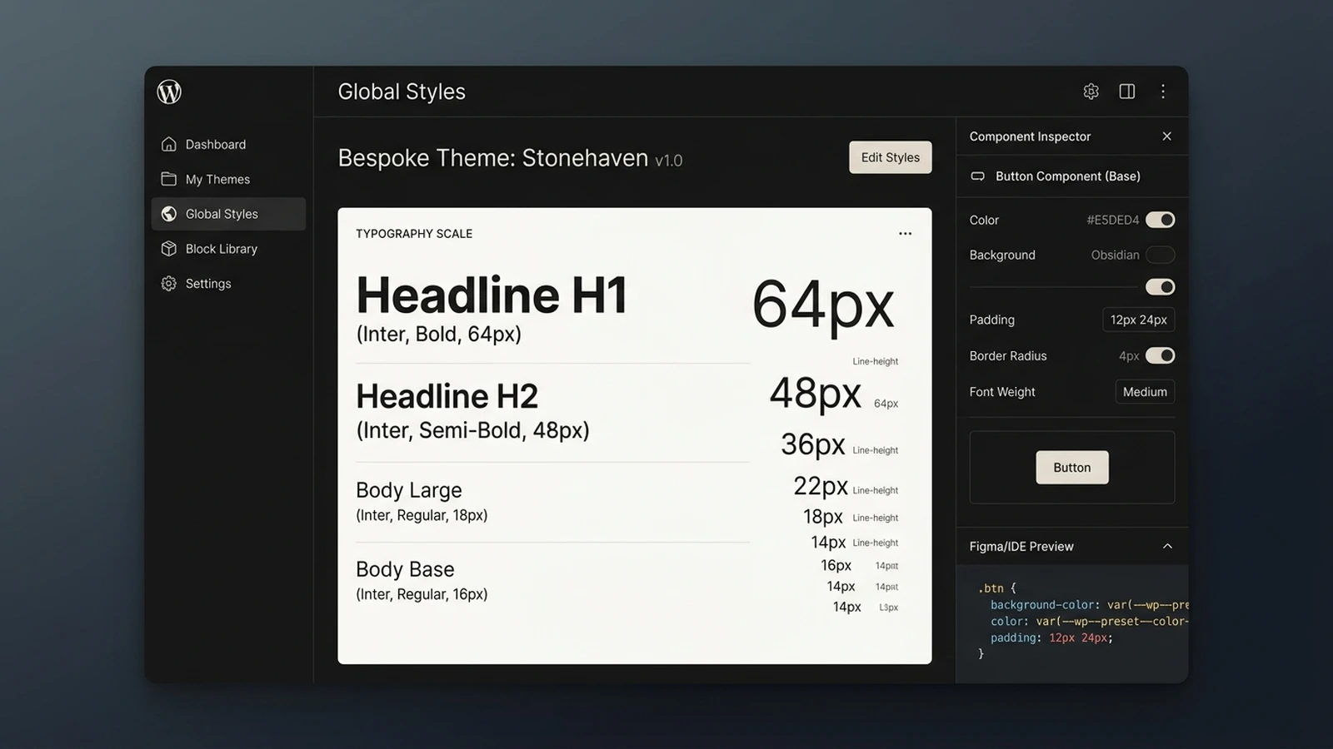Toggle the Border Radius switch
This screenshot has width=1333, height=749.
pos(1160,355)
